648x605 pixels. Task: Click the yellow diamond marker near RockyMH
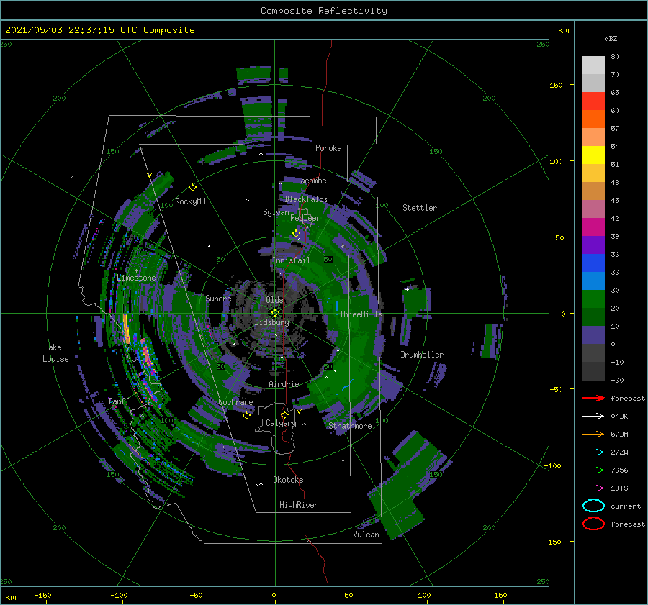point(192,188)
